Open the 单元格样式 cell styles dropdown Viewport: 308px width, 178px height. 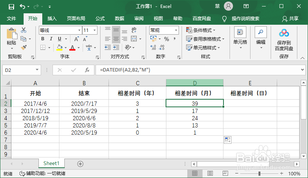(x=203, y=48)
